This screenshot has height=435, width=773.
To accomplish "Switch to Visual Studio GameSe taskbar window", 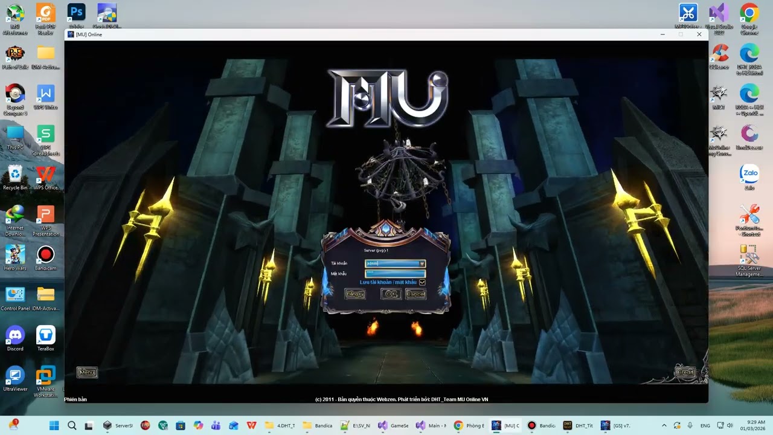I will (393, 425).
